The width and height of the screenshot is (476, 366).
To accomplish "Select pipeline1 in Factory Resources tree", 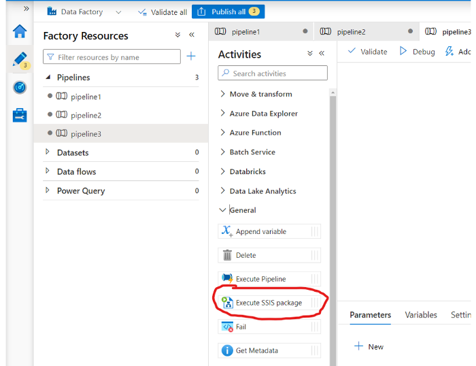I will (86, 97).
